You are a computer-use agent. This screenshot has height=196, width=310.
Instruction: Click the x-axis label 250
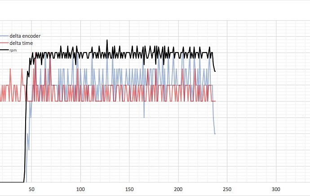click(x=227, y=189)
